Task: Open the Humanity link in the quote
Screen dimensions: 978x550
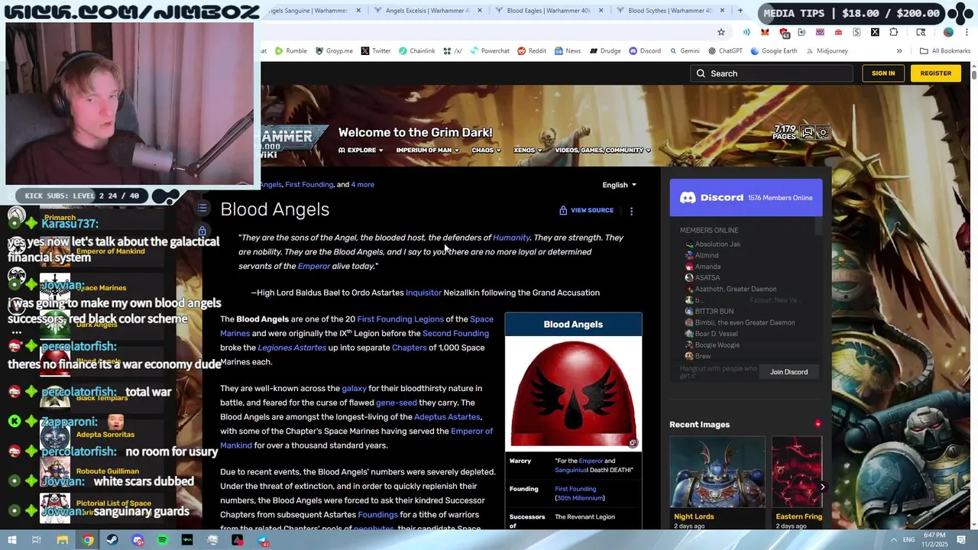Action: point(511,238)
